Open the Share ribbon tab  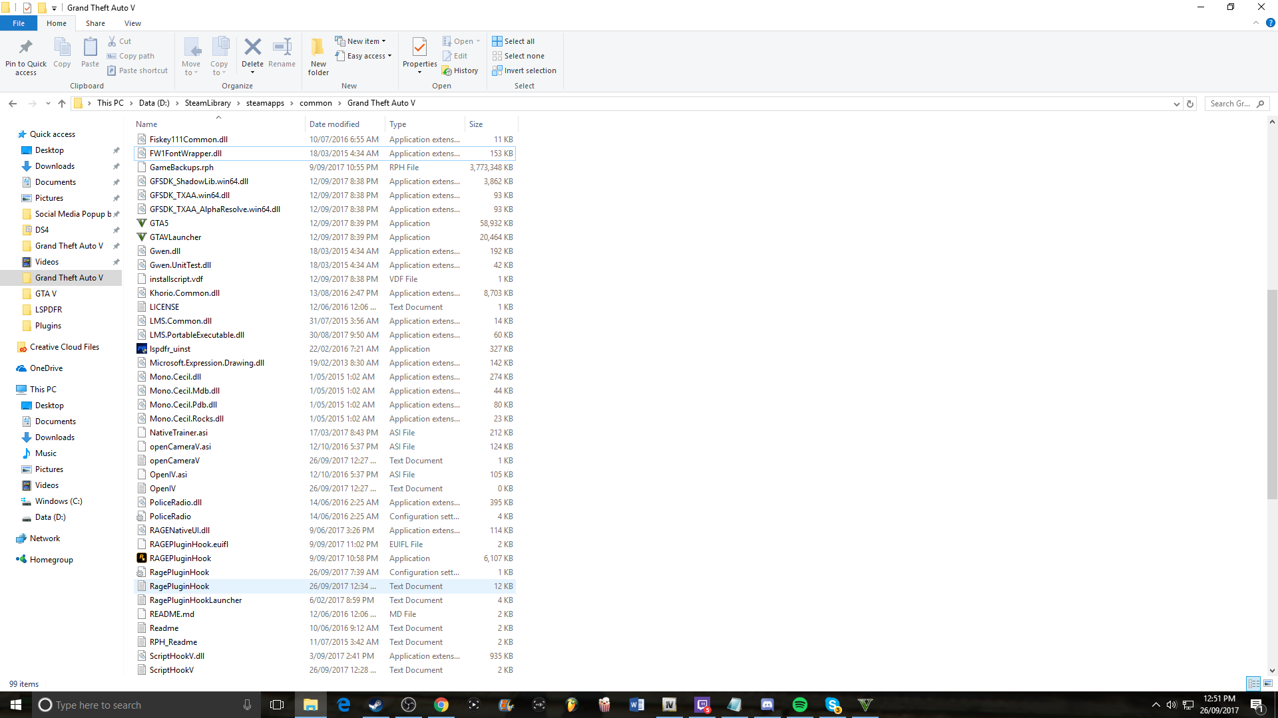[x=95, y=23]
